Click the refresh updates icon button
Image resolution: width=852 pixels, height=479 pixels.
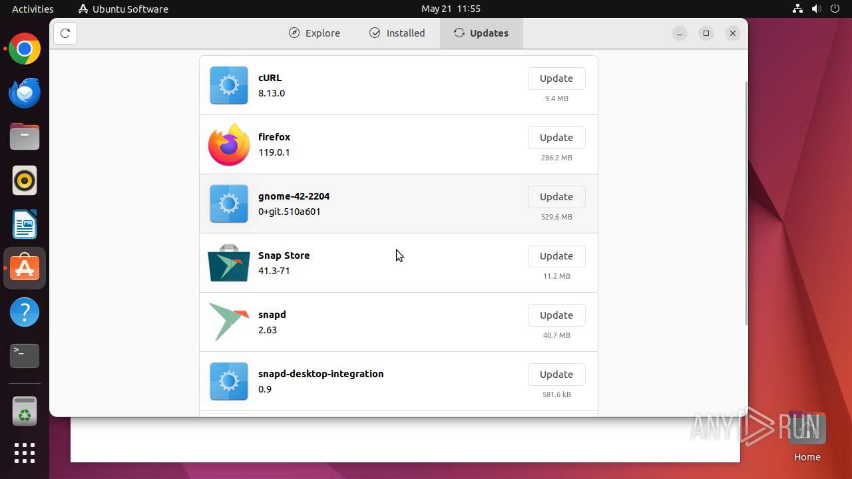pyautogui.click(x=65, y=33)
